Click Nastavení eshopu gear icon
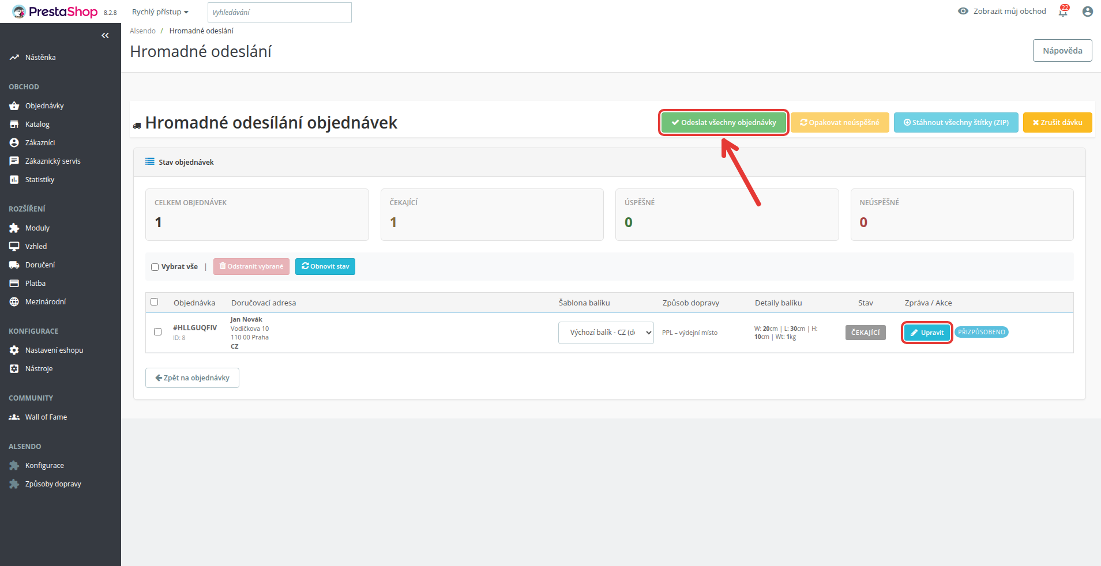This screenshot has height=566, width=1101. 14,350
